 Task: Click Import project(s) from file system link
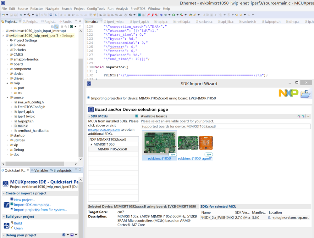pyautogui.click(x=40, y=210)
